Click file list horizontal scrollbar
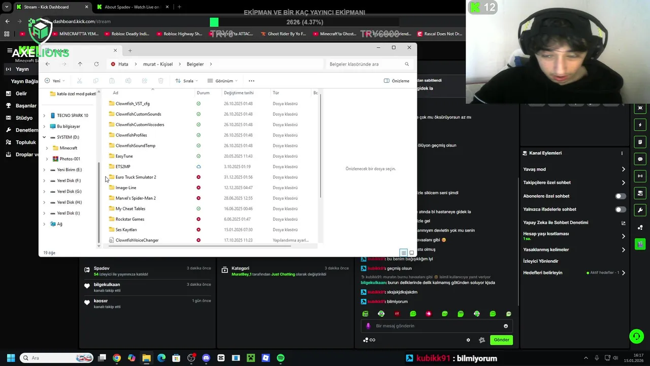 (200, 246)
